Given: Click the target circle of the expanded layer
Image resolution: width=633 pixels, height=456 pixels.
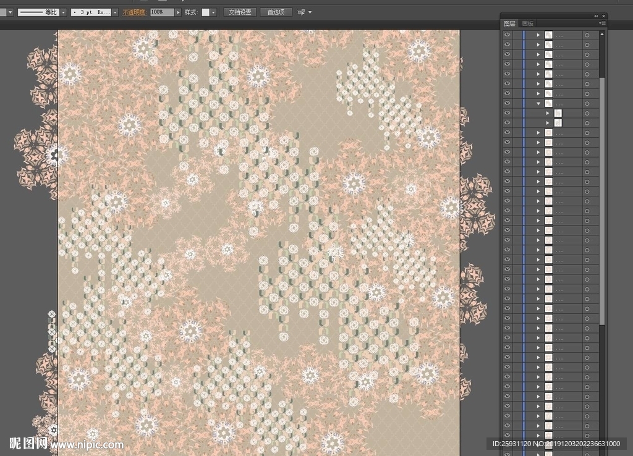Looking at the screenshot, I should pos(587,103).
